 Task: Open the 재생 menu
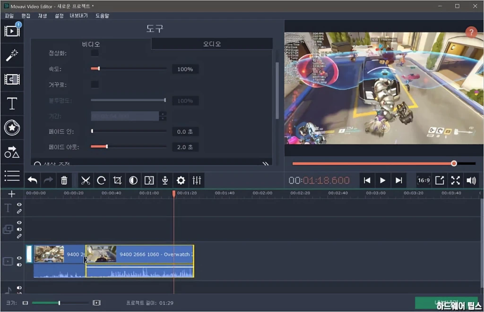(x=43, y=16)
